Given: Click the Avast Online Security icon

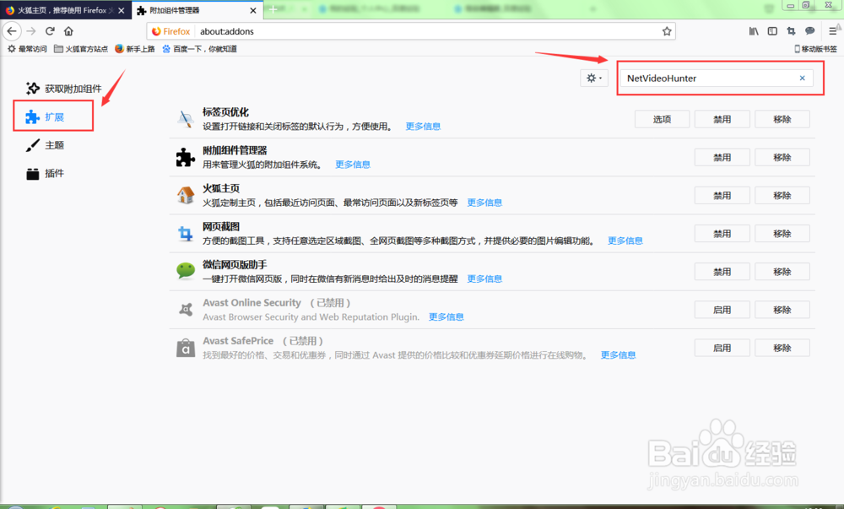Looking at the screenshot, I should pos(186,310).
